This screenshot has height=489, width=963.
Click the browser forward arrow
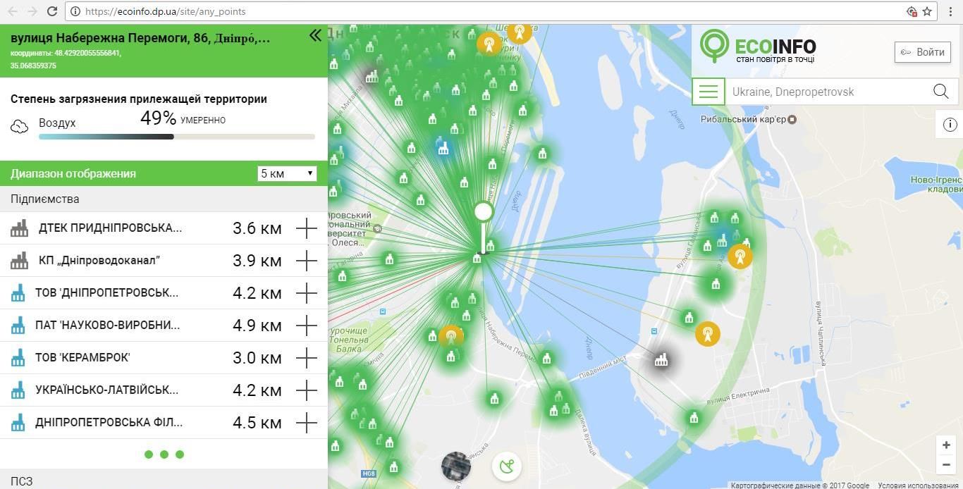coord(32,11)
